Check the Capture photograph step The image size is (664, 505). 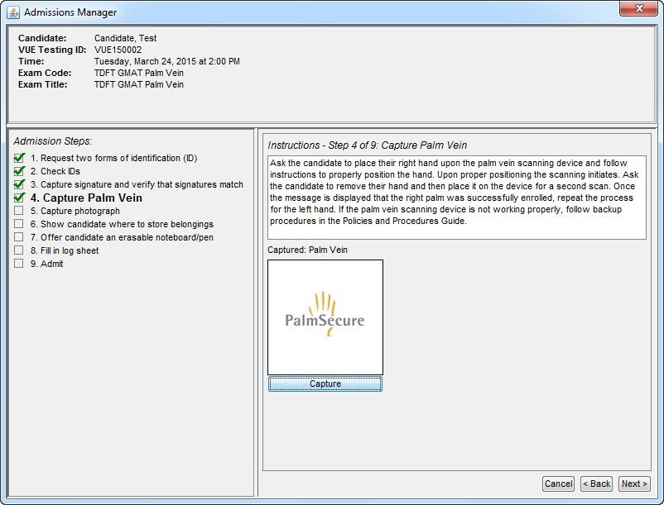click(19, 211)
